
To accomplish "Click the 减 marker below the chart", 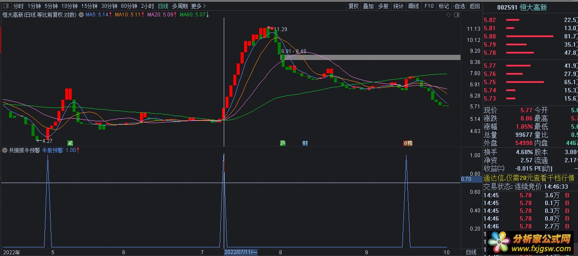I will (x=70, y=143).
